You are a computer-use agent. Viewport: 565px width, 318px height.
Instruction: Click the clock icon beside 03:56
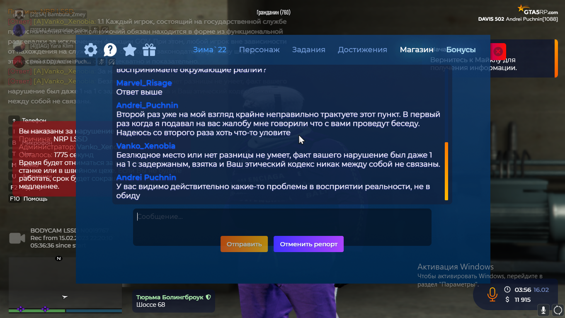pyautogui.click(x=507, y=290)
